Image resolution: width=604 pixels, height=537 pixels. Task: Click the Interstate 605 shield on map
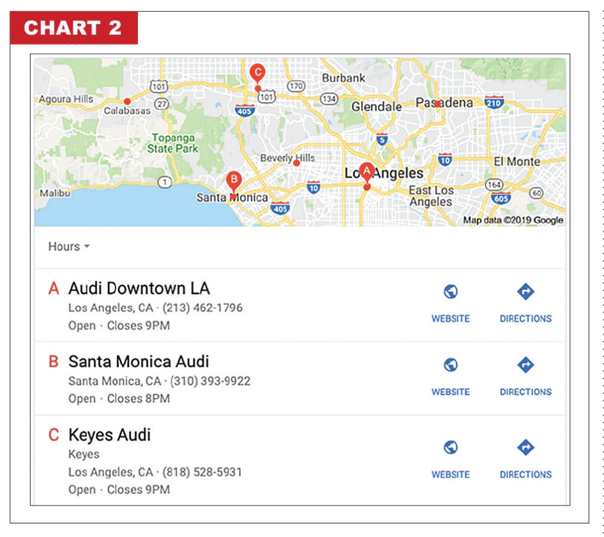pyautogui.click(x=501, y=198)
